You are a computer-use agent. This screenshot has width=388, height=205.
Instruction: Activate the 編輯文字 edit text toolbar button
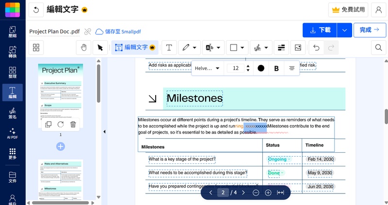(135, 47)
